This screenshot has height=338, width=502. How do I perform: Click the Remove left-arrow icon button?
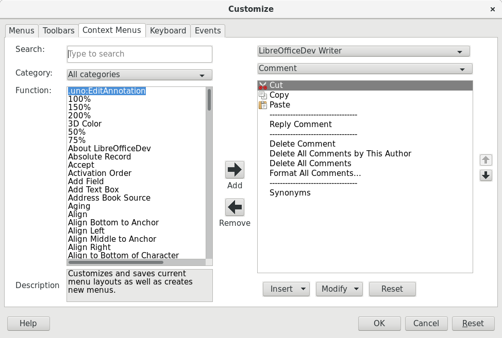tap(235, 207)
